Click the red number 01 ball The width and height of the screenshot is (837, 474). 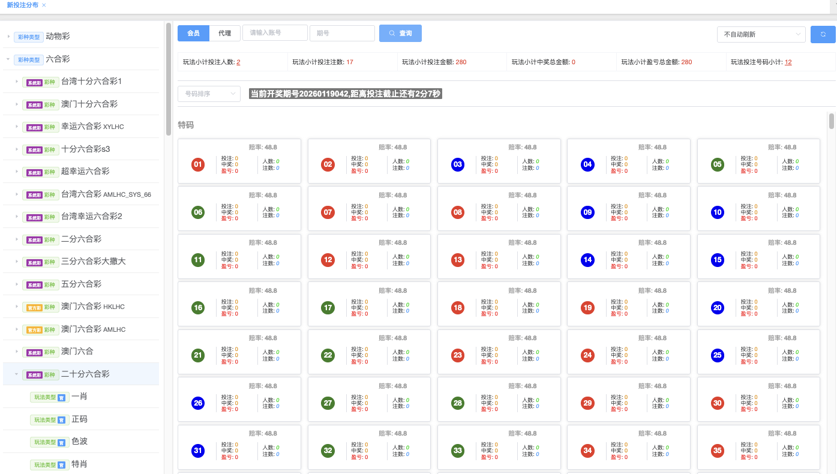(x=198, y=164)
